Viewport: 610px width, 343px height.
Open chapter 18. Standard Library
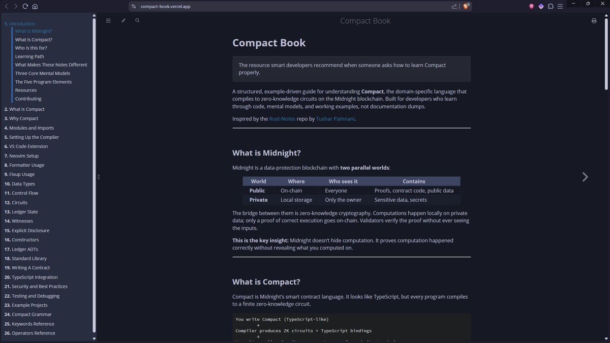click(x=25, y=258)
